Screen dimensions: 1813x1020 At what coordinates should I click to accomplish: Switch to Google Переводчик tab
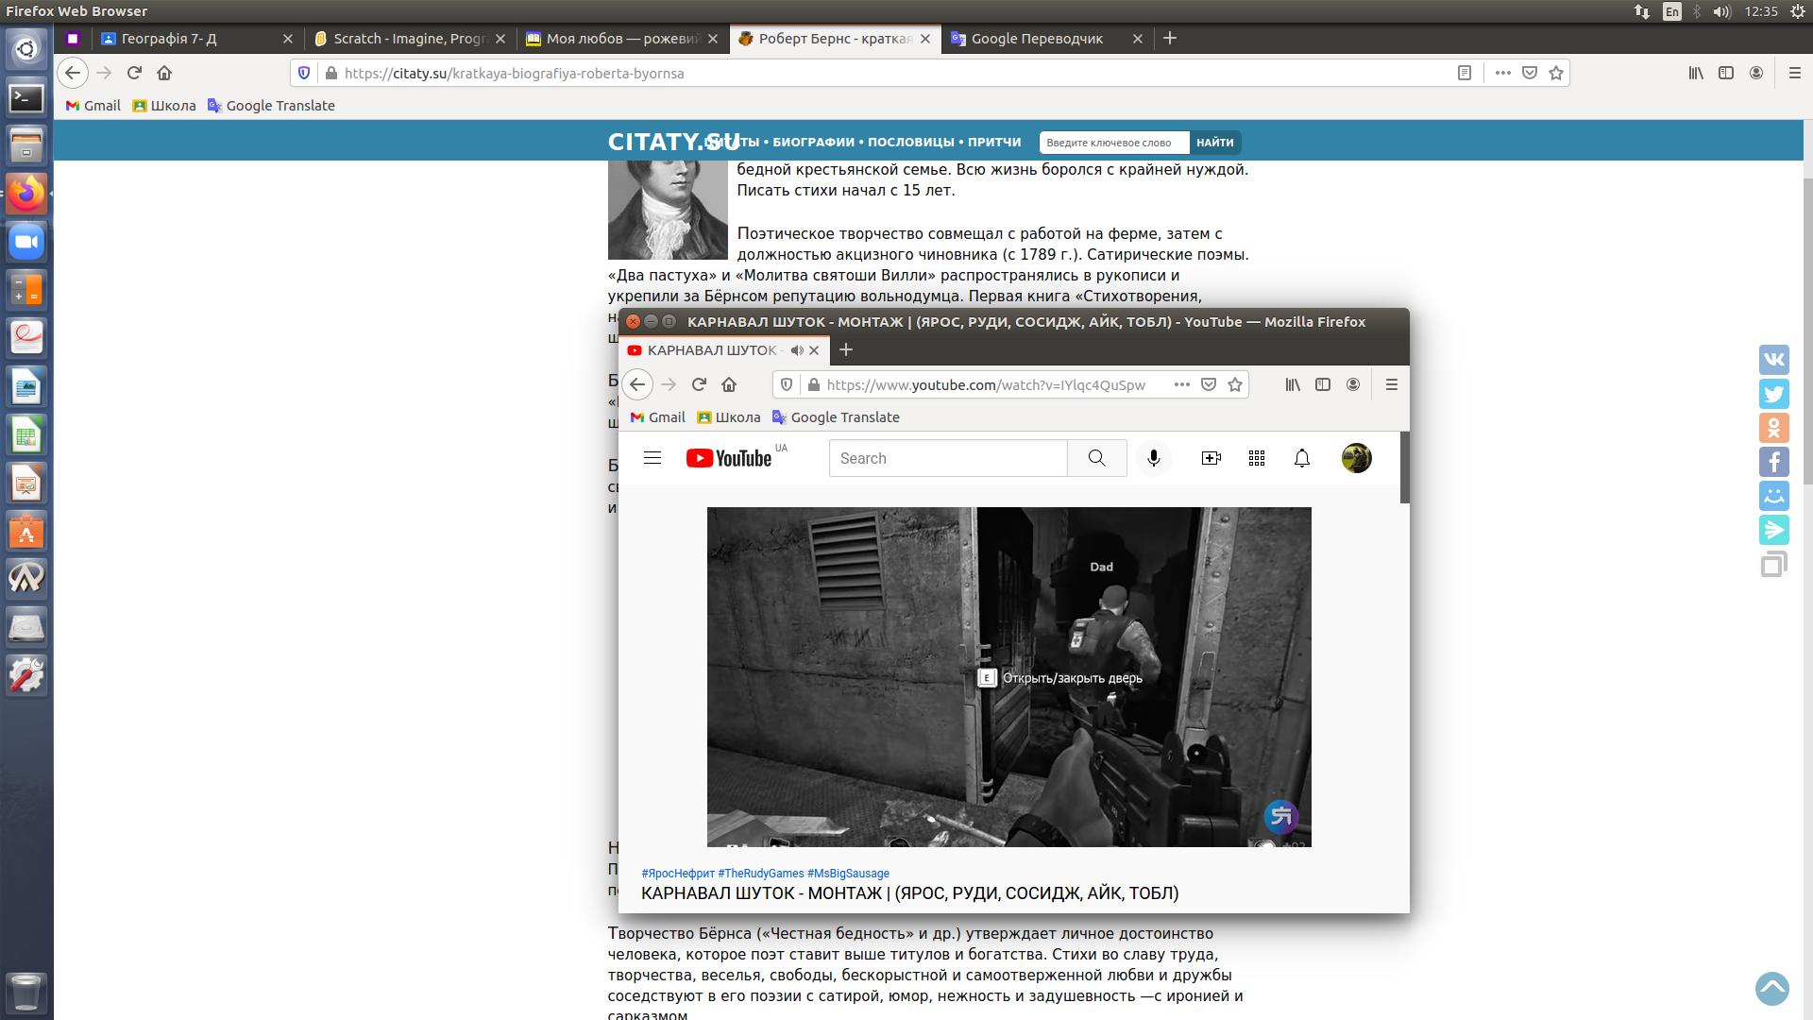tap(1036, 39)
